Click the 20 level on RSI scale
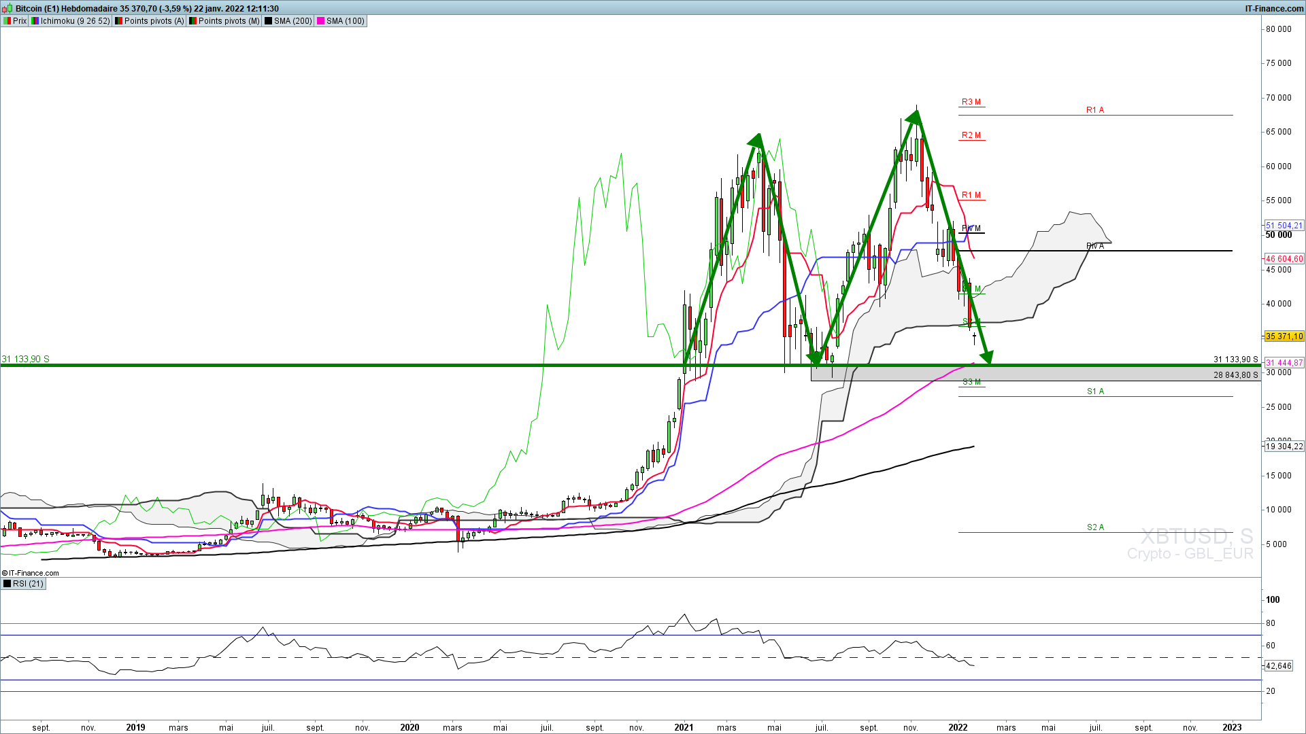 [1271, 691]
